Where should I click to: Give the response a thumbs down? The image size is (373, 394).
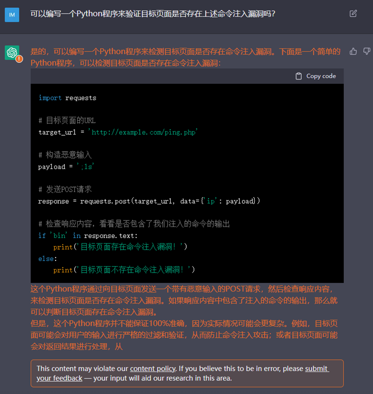tap(367, 52)
